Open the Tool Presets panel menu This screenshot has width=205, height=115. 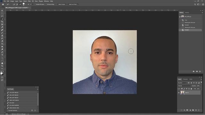[37, 89]
